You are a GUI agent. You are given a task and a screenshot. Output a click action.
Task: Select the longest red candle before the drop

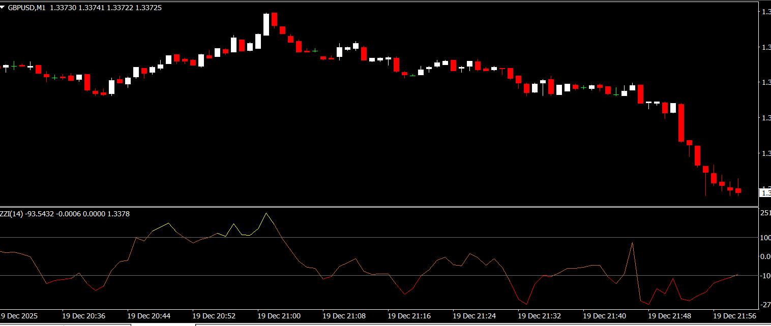click(681, 123)
